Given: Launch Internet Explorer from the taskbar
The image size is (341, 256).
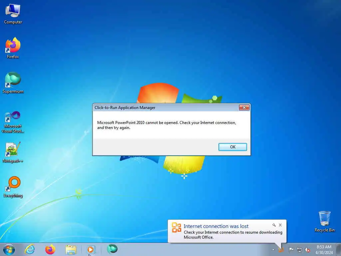Looking at the screenshot, I should click(x=30, y=249).
